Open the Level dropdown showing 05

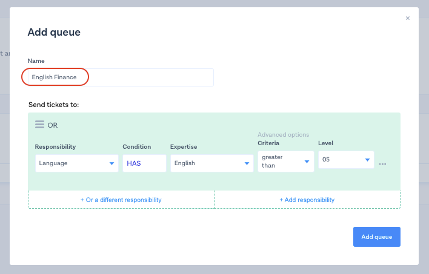[346, 160]
